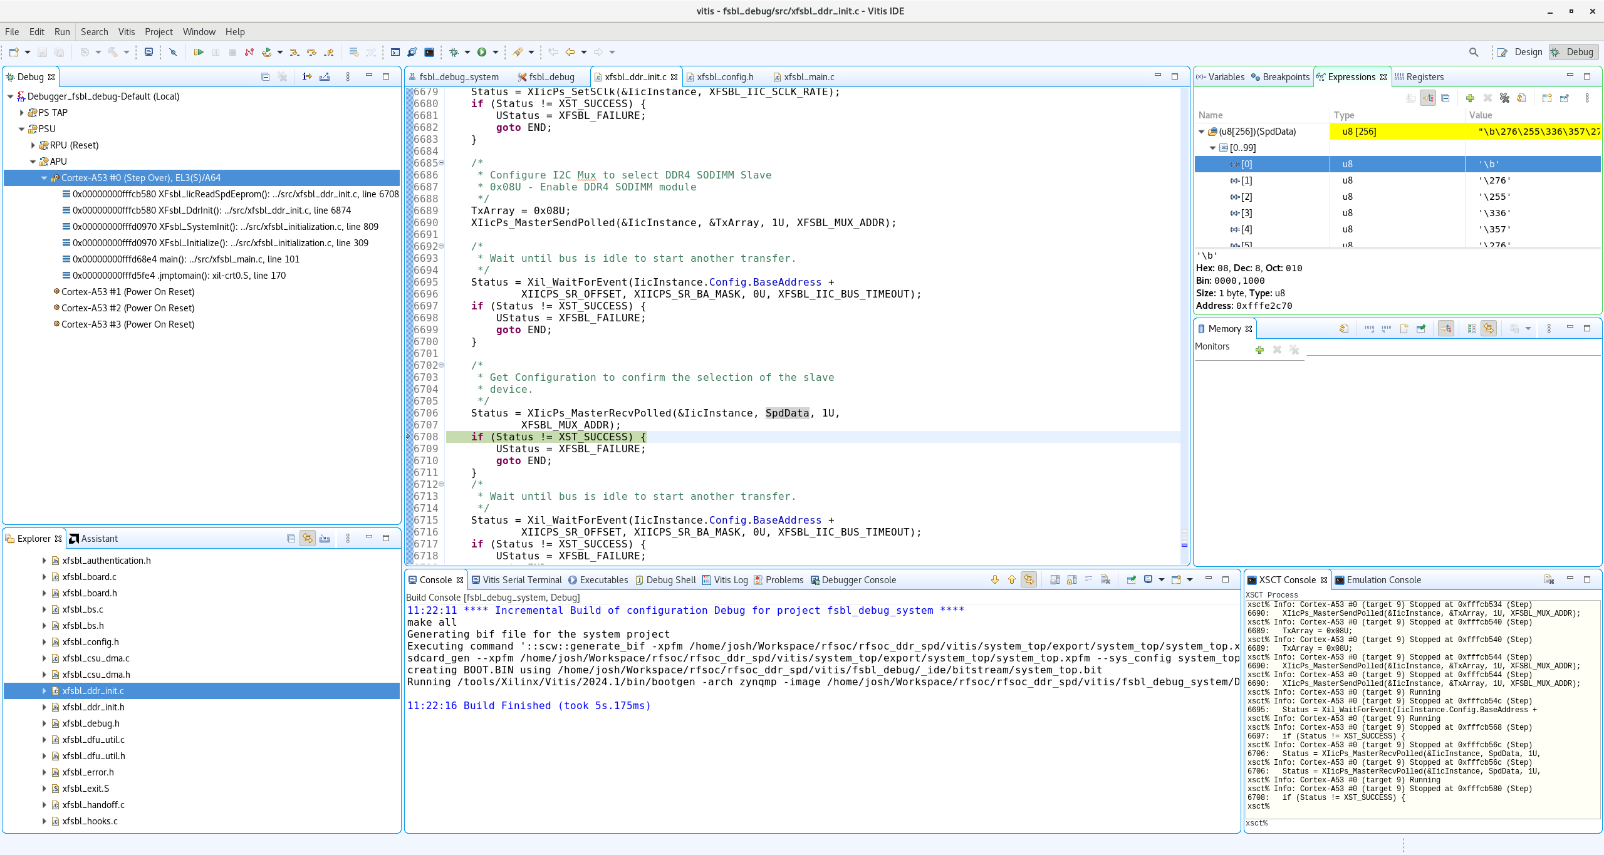This screenshot has height=855, width=1604.
Task: Open the Window menu
Action: coord(199,31)
